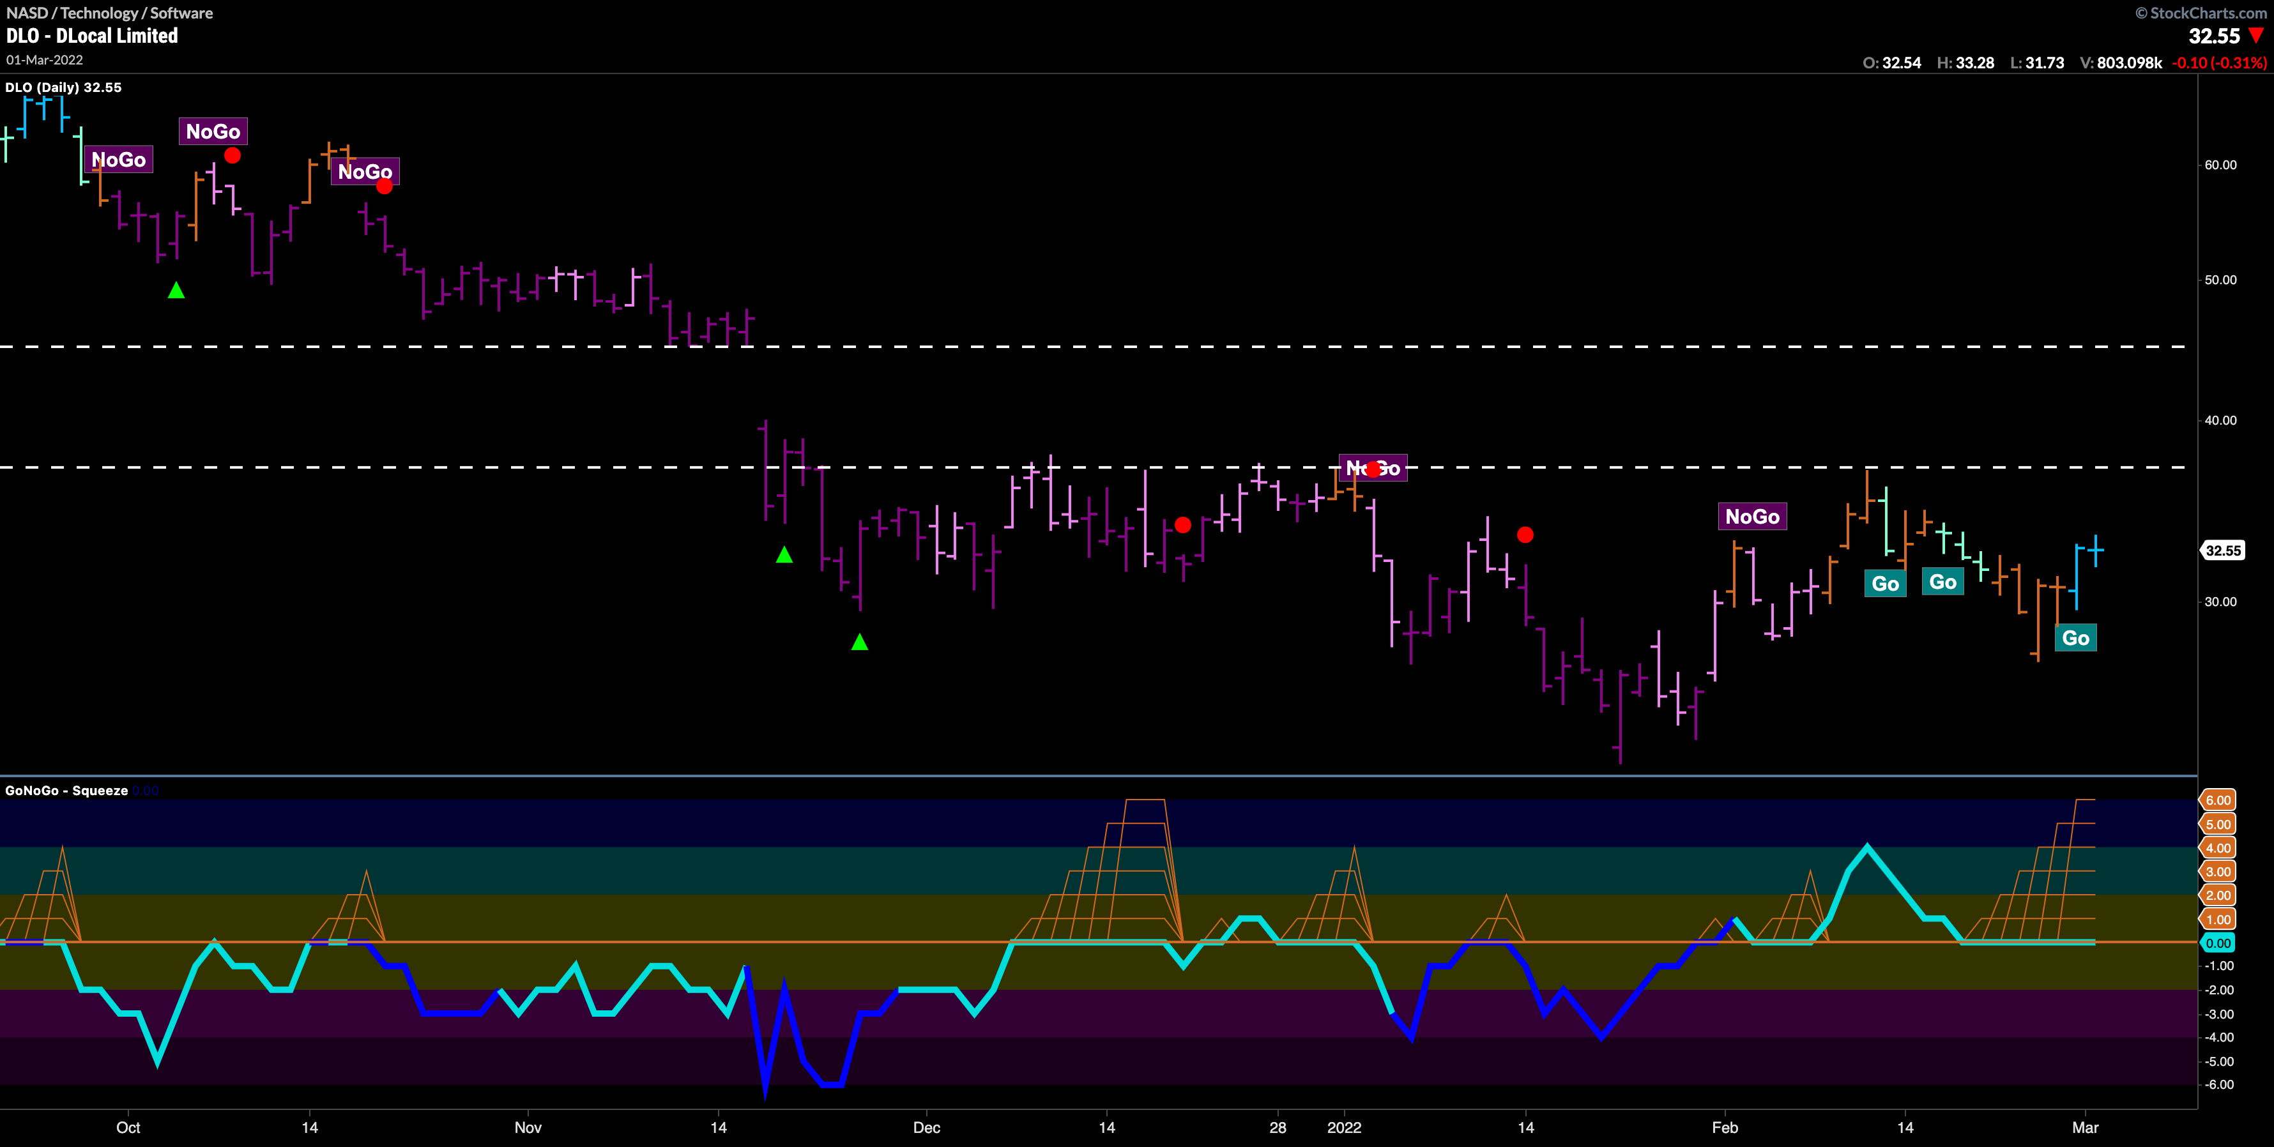
Task: Click the red down-arrow next to 32.55
Action: (x=2256, y=36)
